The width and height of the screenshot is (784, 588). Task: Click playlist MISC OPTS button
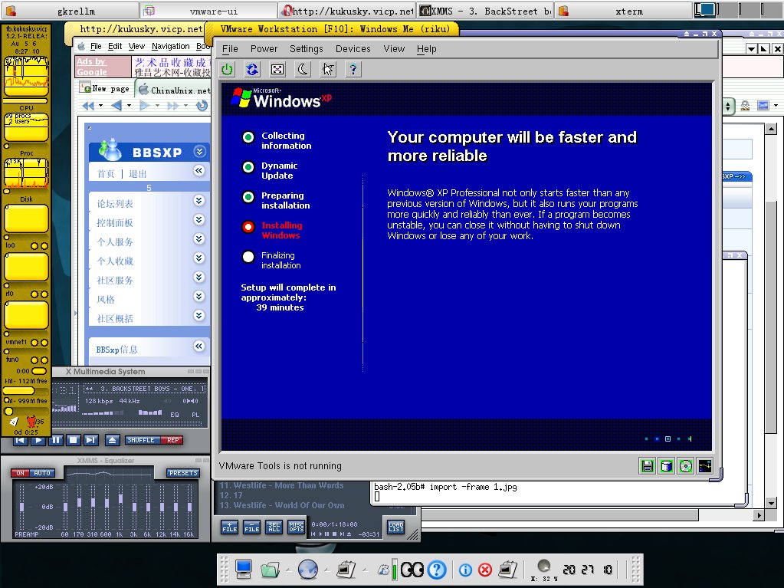pyautogui.click(x=296, y=527)
